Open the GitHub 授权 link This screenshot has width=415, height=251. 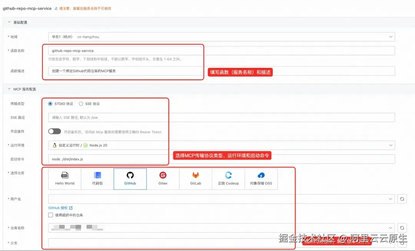[60, 208]
